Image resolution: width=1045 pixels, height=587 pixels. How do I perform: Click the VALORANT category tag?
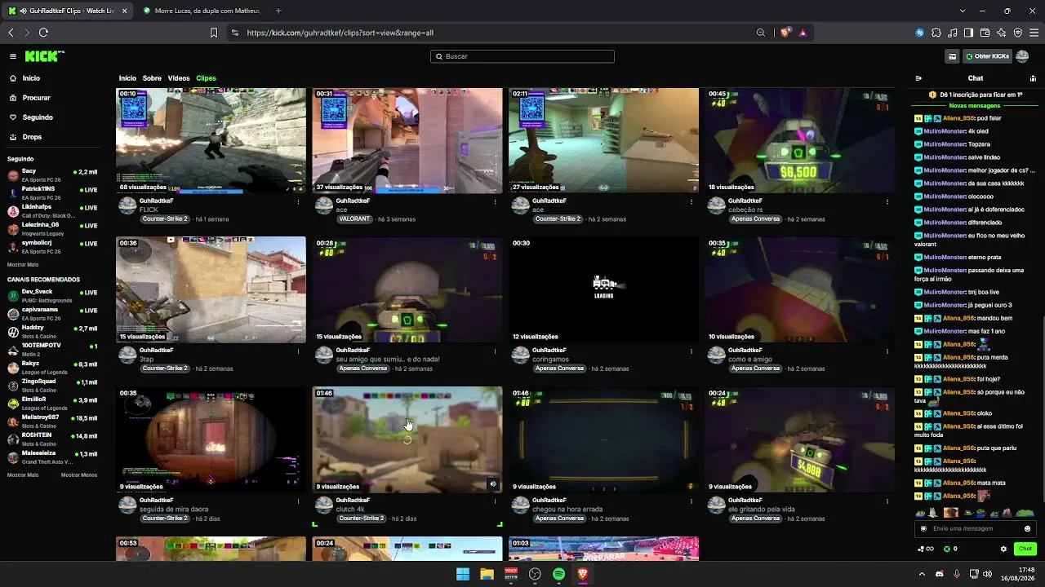[x=354, y=218]
